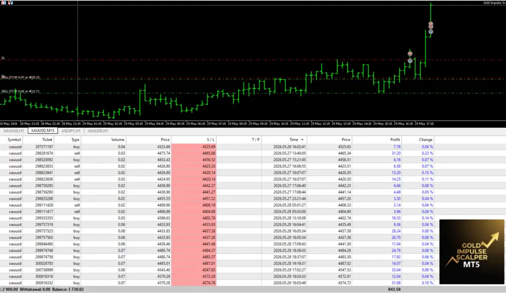Sort by Type column header
Image resolution: width=506 pixels, height=293 pixels.
67,140
